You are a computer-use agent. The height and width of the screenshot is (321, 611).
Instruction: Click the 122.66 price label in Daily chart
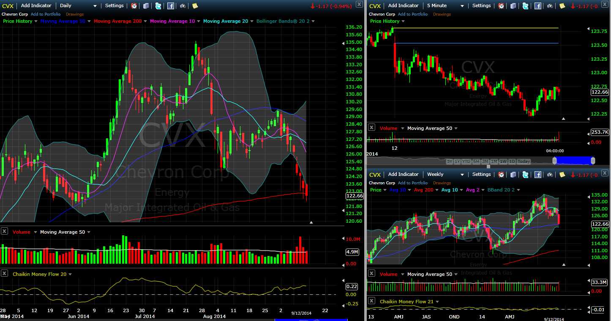pos(355,196)
